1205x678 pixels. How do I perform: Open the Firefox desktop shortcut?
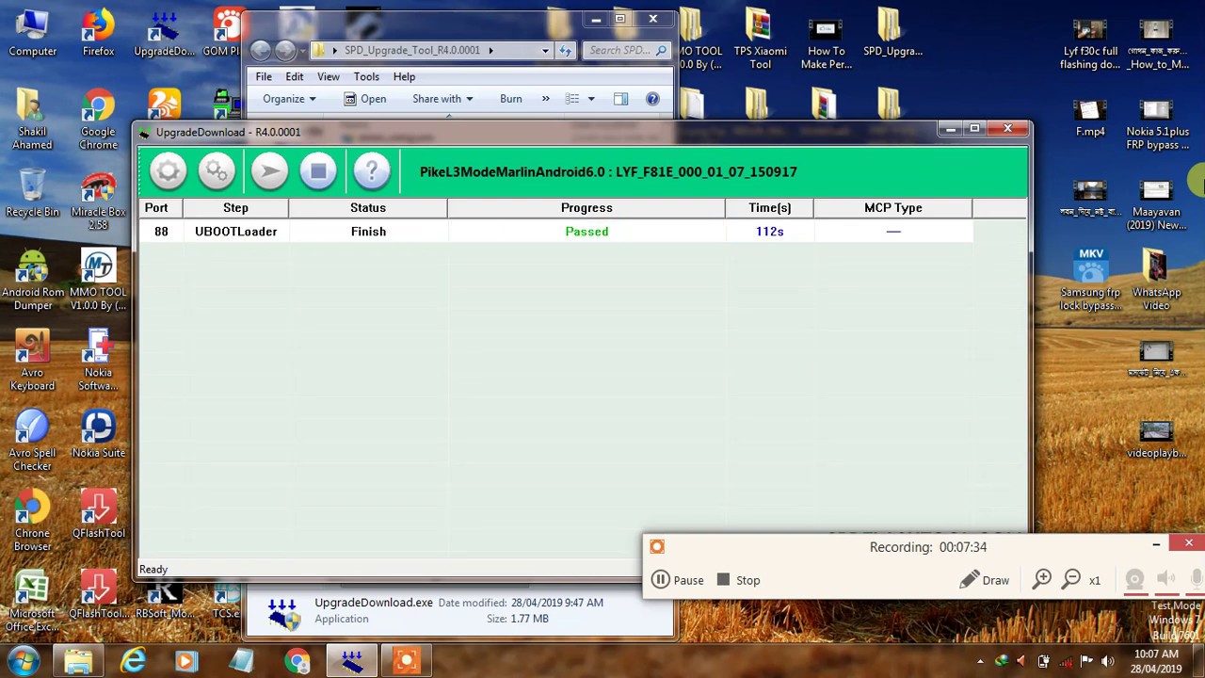click(98, 34)
